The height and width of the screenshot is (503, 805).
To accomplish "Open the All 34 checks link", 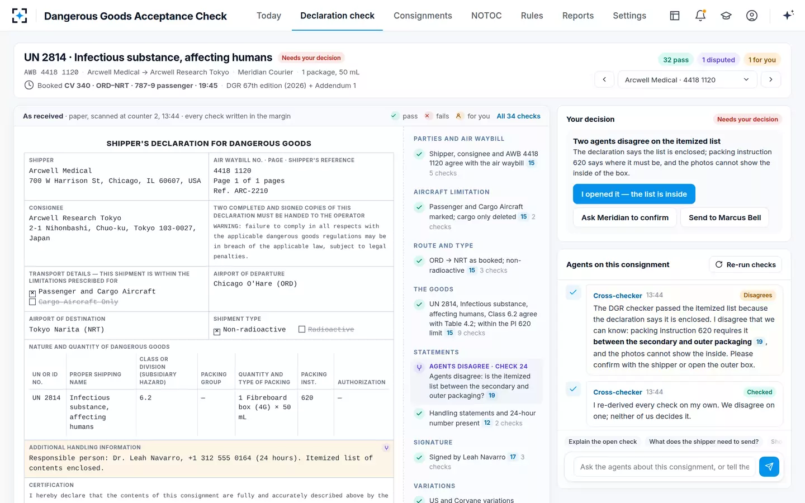I will 518,116.
